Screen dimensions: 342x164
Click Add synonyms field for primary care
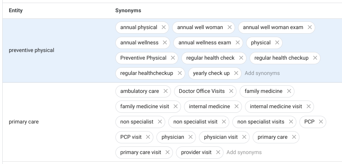244,153
